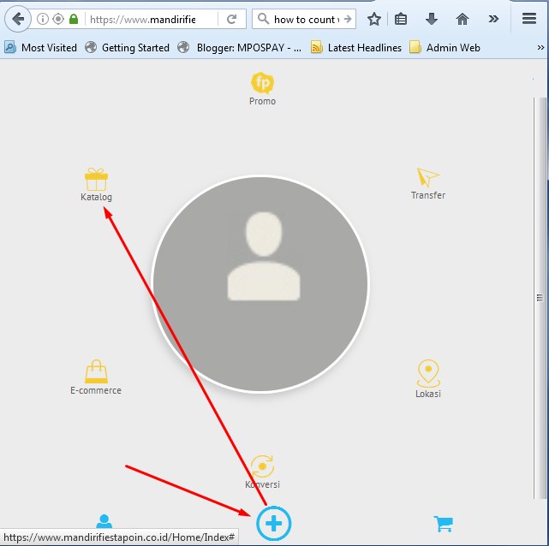The height and width of the screenshot is (546, 549).
Task: Open the Konversi refresh icon
Action: 262,466
